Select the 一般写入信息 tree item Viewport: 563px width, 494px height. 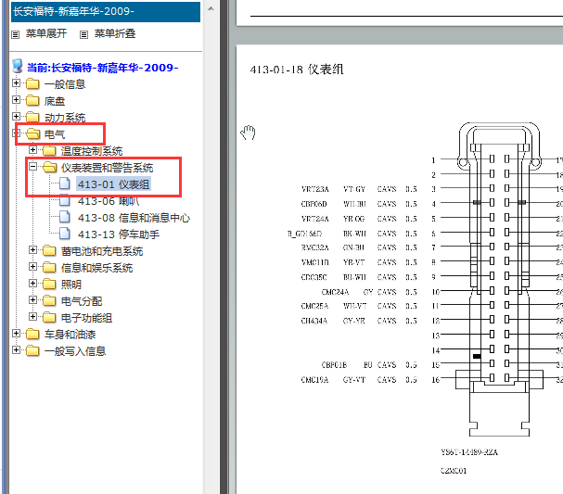(x=75, y=351)
